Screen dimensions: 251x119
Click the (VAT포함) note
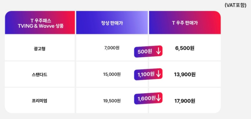[x=235, y=5]
